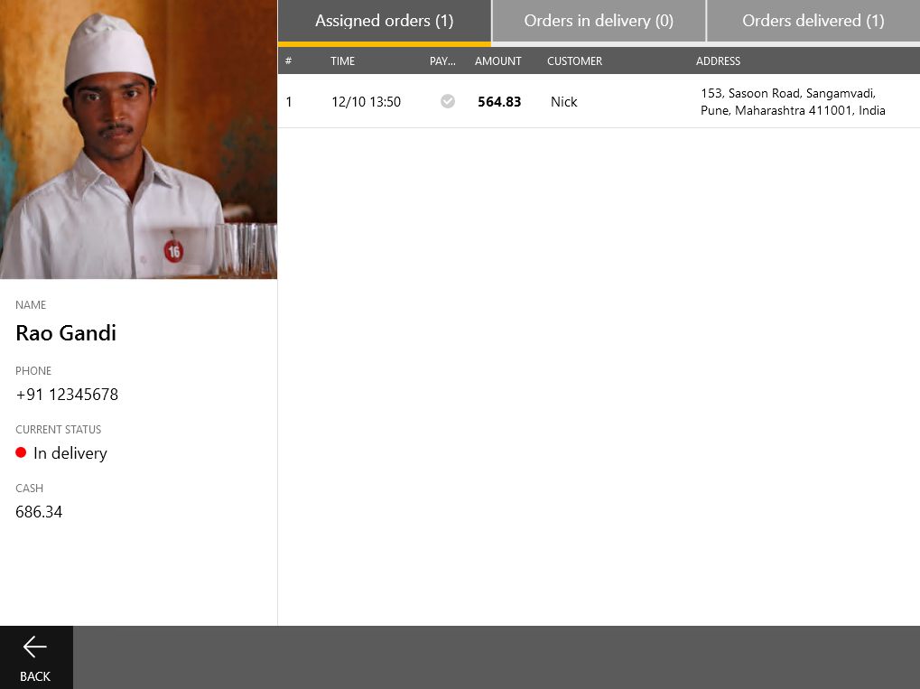Viewport: 920px width, 689px height.
Task: Click the customer name Nick
Action: tap(564, 102)
